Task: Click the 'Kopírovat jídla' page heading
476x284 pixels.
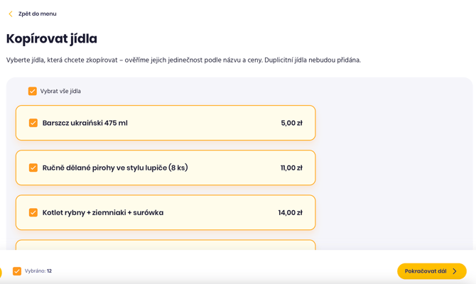Action: (x=52, y=39)
